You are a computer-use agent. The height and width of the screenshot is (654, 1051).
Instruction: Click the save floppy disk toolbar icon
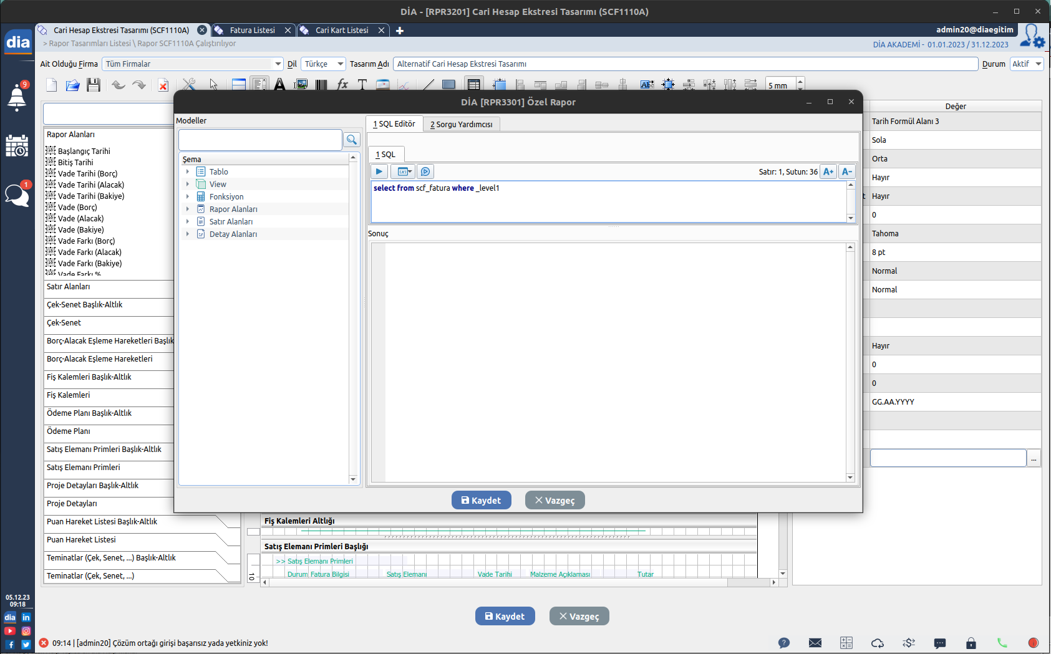click(94, 85)
